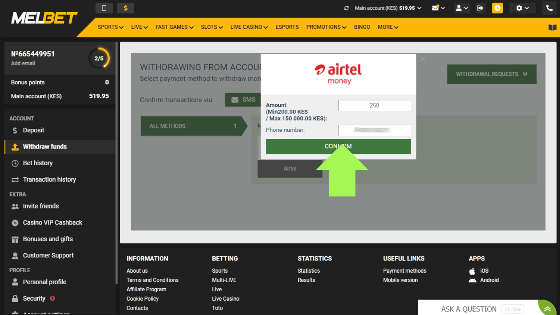This screenshot has height=315, width=560.
Task: Click the Amount input field
Action: click(374, 105)
